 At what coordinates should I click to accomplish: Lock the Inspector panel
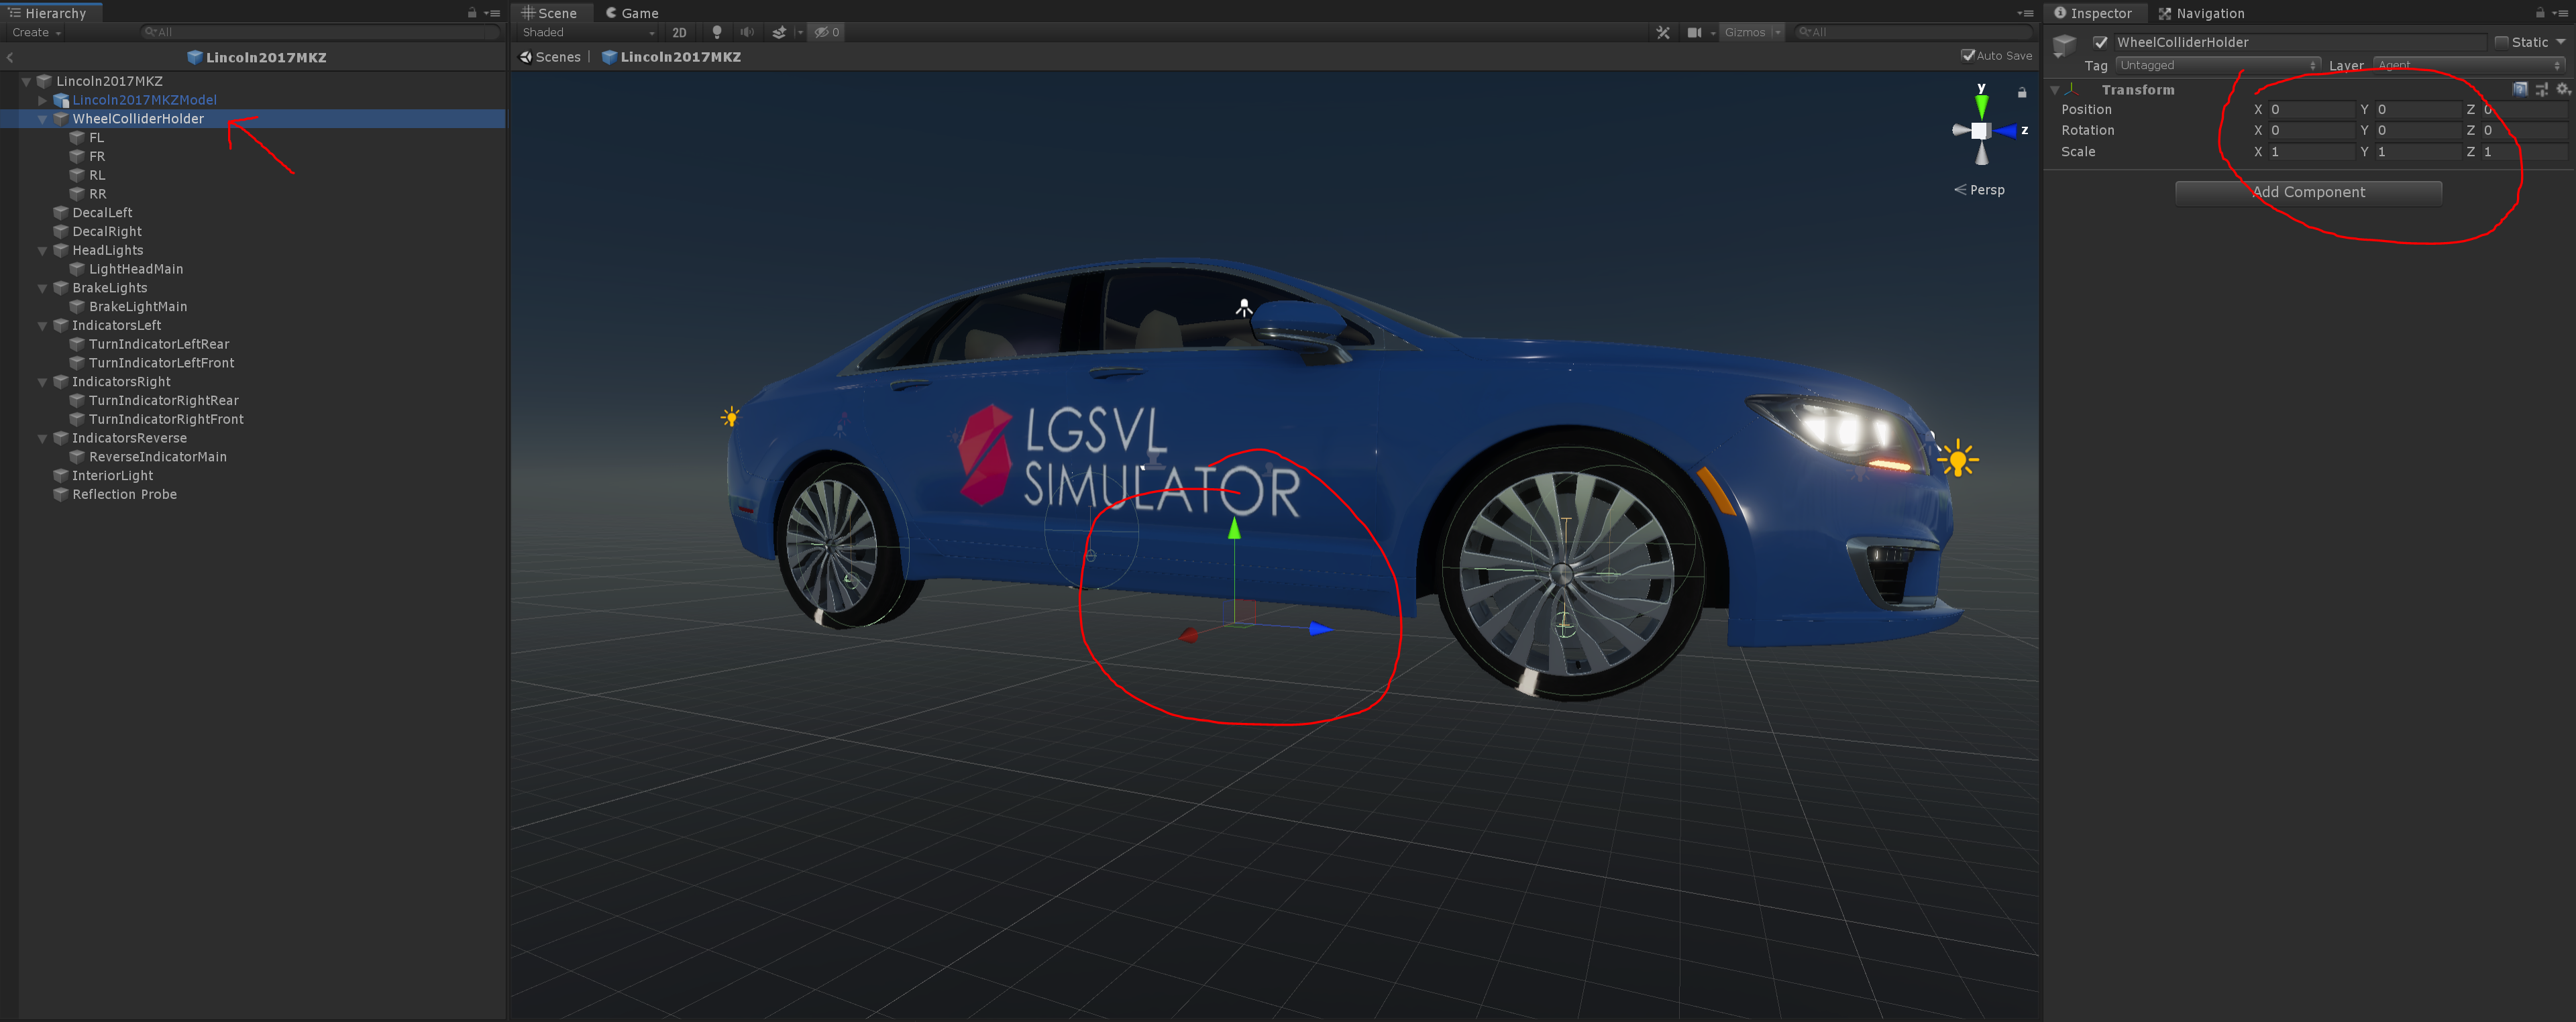[2539, 13]
